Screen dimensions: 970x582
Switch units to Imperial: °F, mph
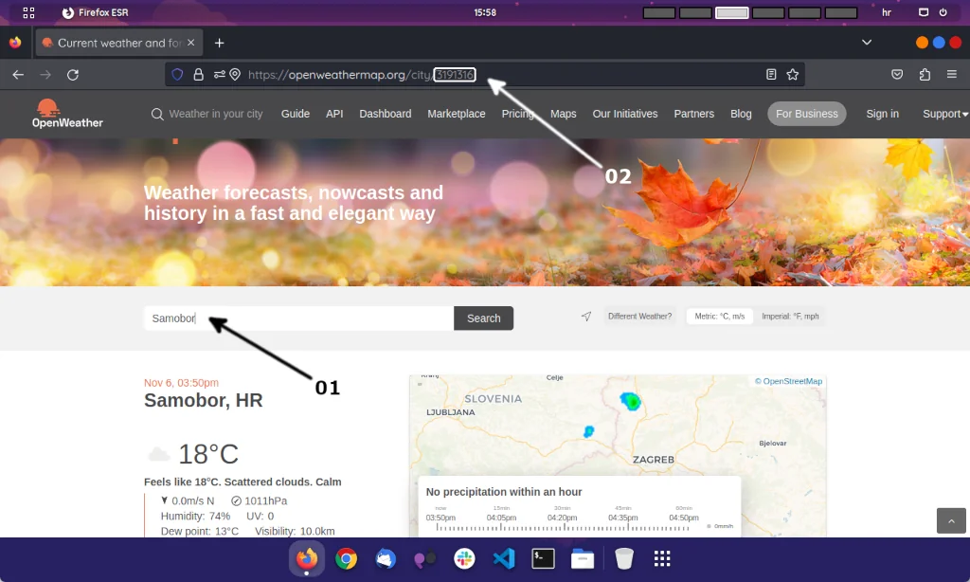click(791, 316)
